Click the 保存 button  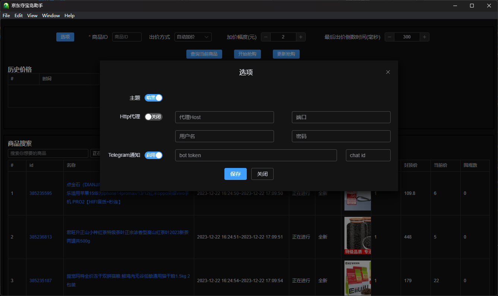click(x=236, y=174)
